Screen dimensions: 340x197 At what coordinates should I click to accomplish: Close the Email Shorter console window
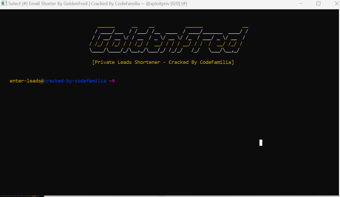point(336,3)
